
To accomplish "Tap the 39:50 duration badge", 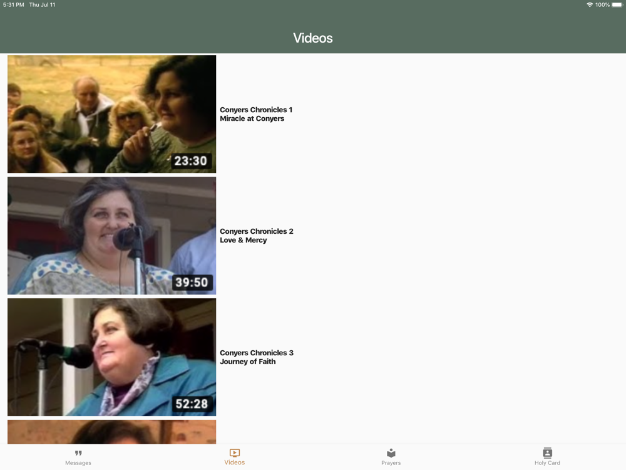I will click(x=192, y=282).
